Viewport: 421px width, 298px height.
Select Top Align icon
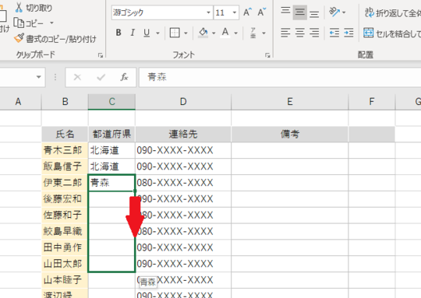click(285, 11)
